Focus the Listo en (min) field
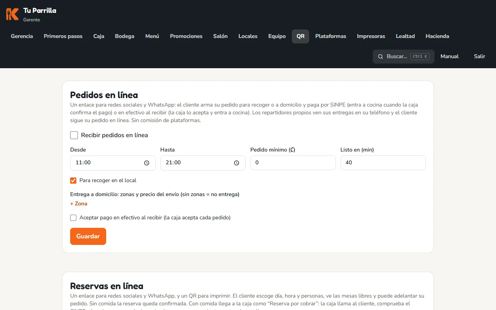This screenshot has height=310, width=496. pyautogui.click(x=383, y=163)
